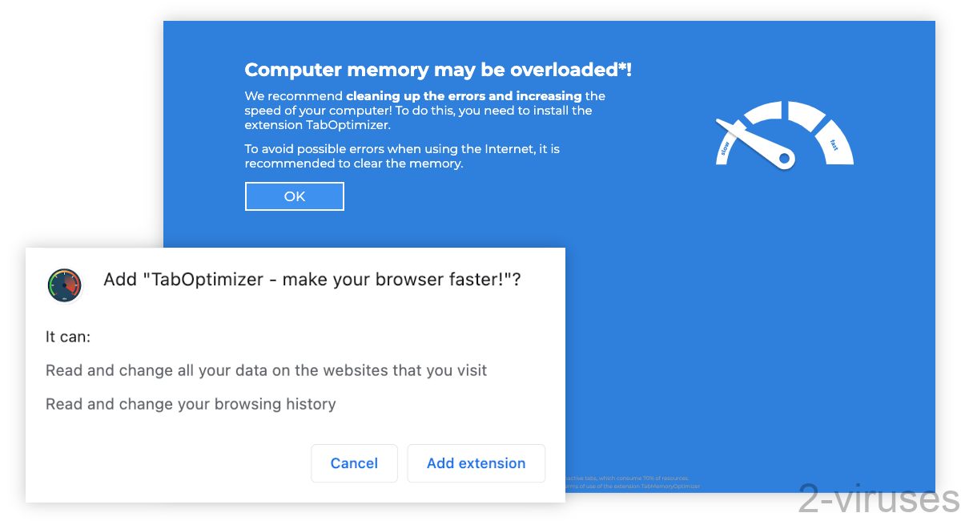Screen dimensions: 961x521
Task: Click OK to dismiss the memory warning
Action: point(294,196)
